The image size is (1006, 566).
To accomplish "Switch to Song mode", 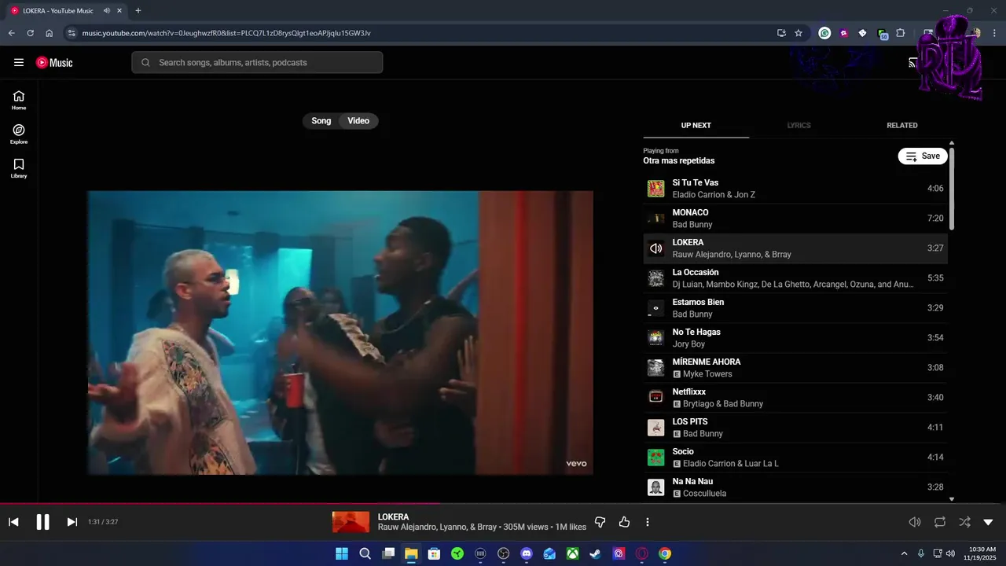I will (321, 121).
